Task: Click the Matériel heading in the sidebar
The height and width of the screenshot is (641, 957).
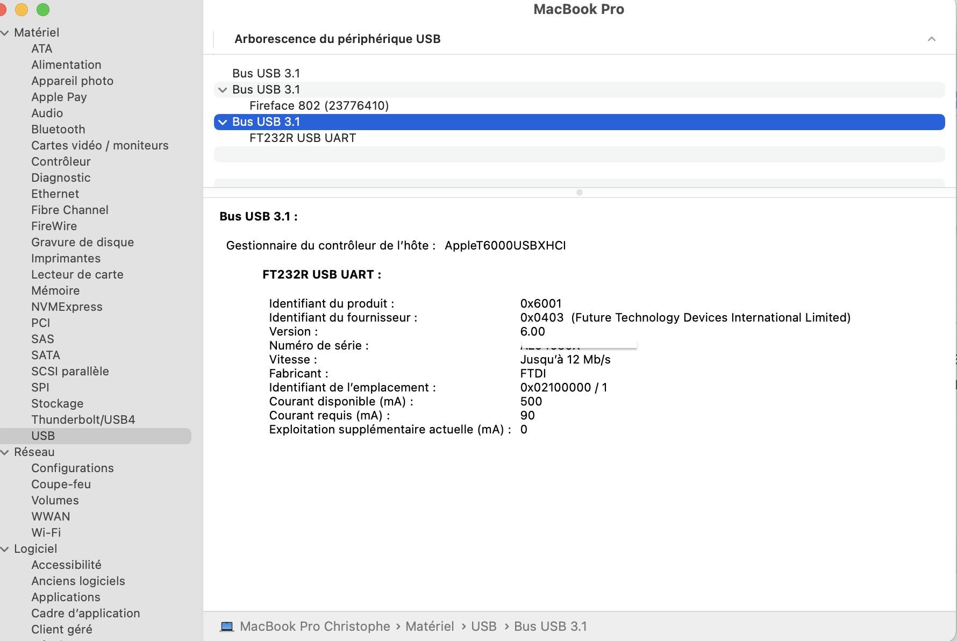Action: coord(37,33)
